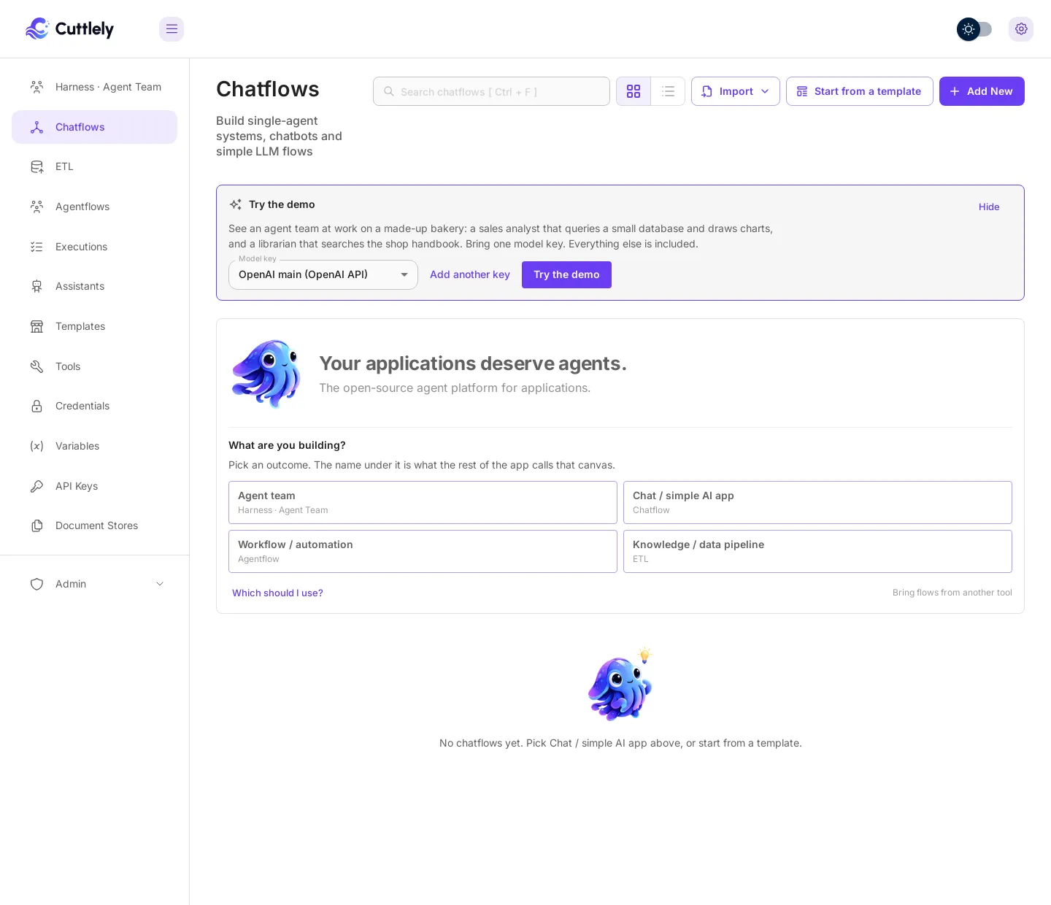The height and width of the screenshot is (905, 1051).
Task: Focus the Search chatflows field
Action: click(x=491, y=91)
